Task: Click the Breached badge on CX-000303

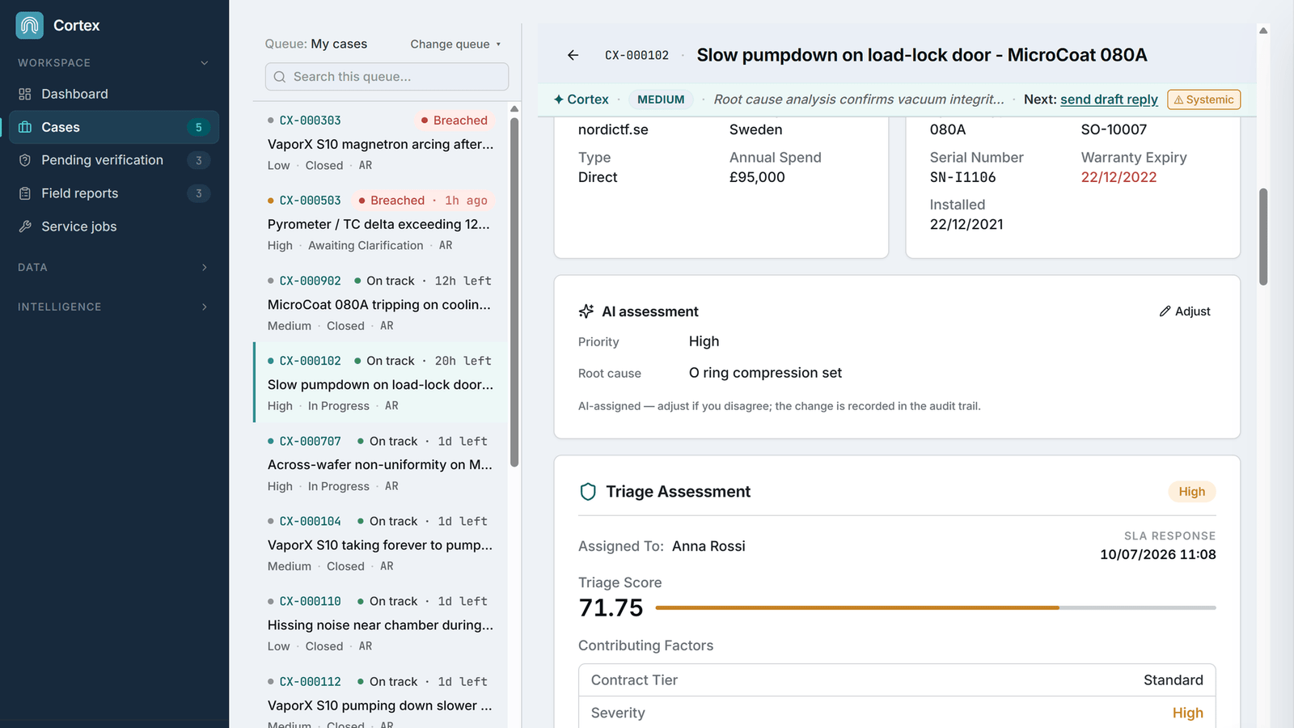Action: point(454,121)
